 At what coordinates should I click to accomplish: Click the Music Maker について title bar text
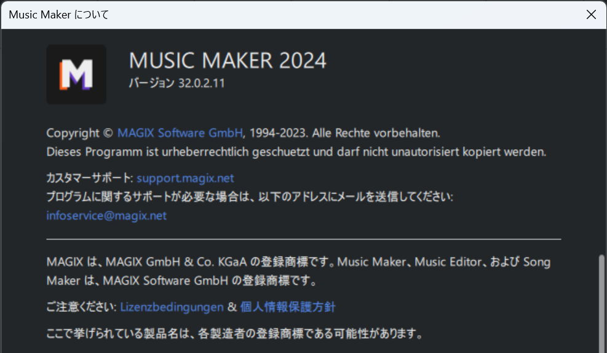point(58,15)
